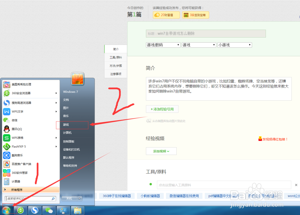This screenshot has width=300, height=215.
Task: Click the 20财富值 reward link
Action: coord(166,15)
